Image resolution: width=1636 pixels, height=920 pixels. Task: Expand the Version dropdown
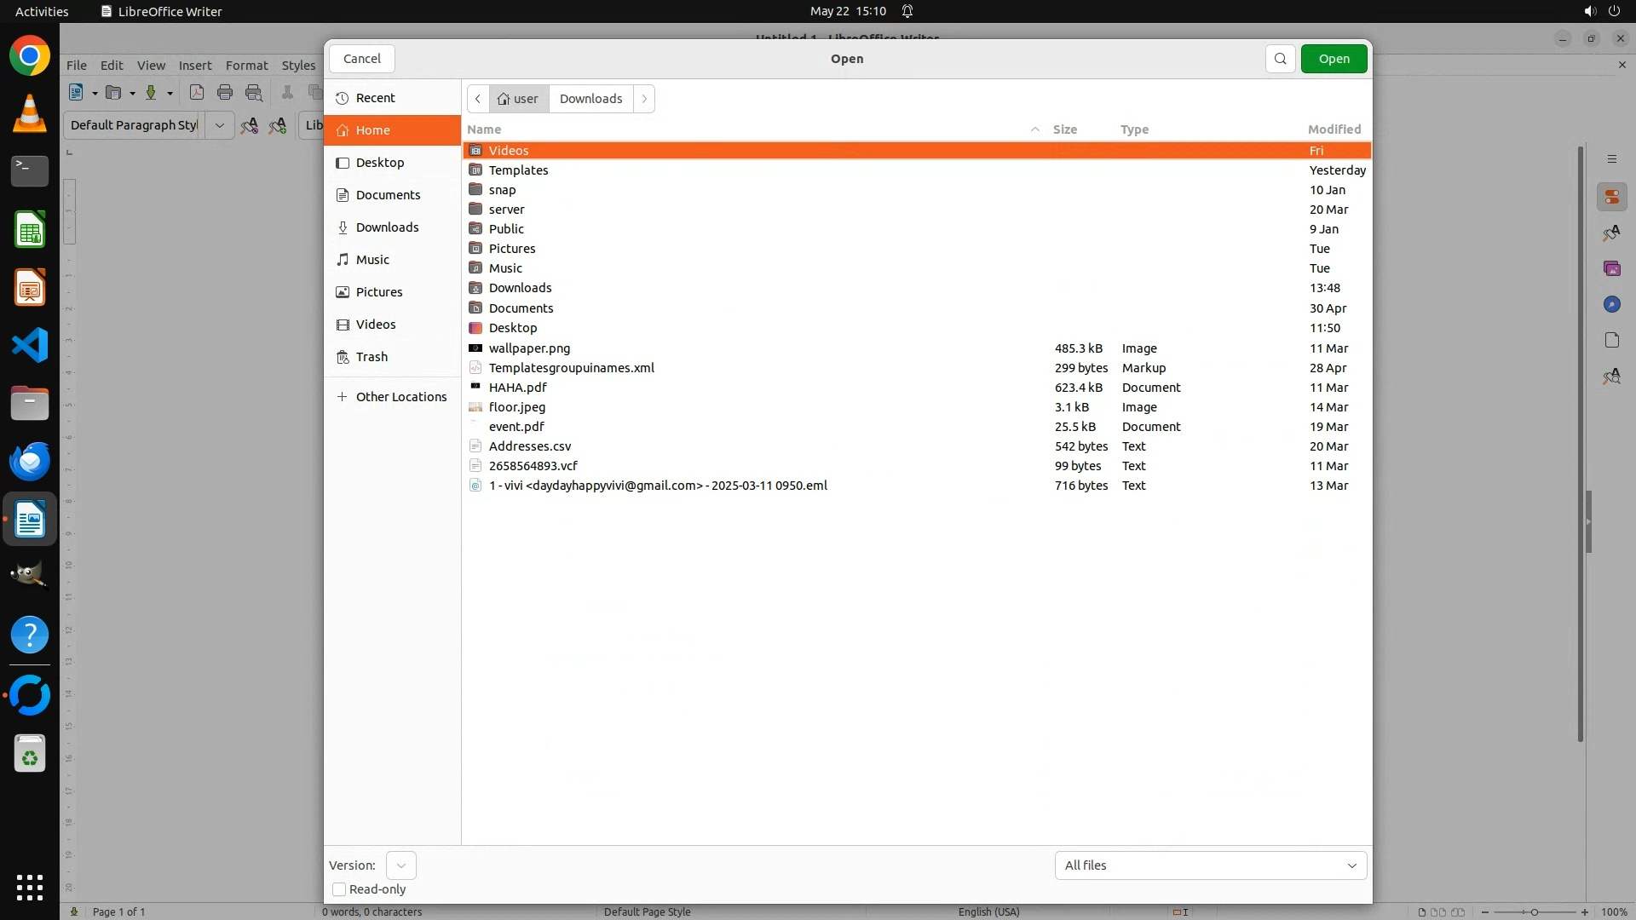400,865
